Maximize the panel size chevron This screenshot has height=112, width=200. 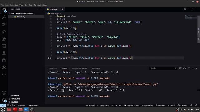pos(193,68)
